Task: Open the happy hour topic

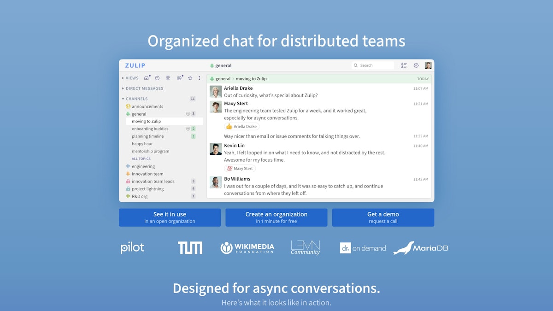Action: point(142,144)
